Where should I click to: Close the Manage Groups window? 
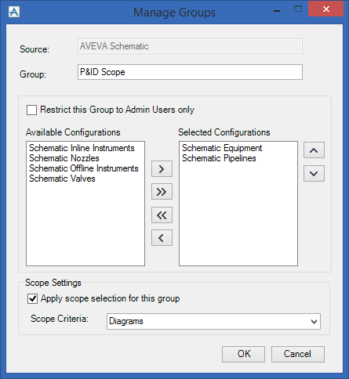click(x=326, y=9)
